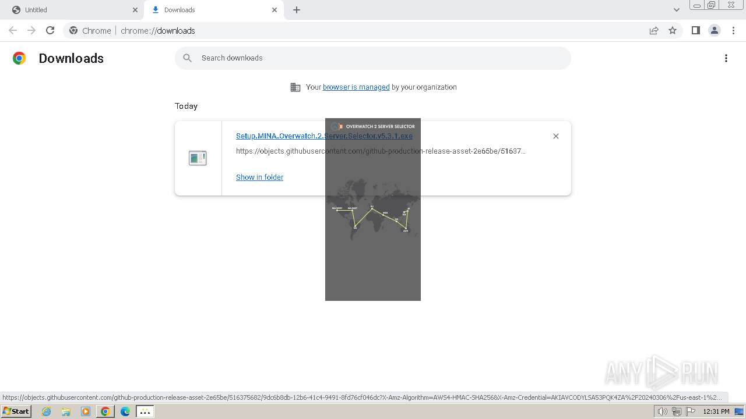Open the 'browser is managed' link

(x=356, y=87)
